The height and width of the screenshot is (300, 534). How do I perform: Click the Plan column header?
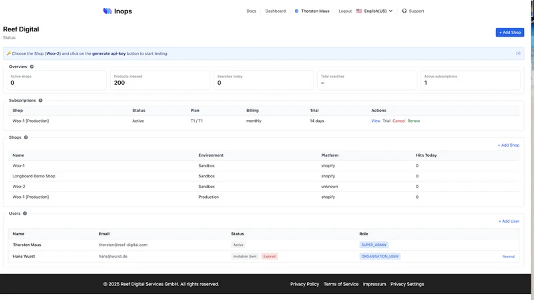click(x=195, y=111)
